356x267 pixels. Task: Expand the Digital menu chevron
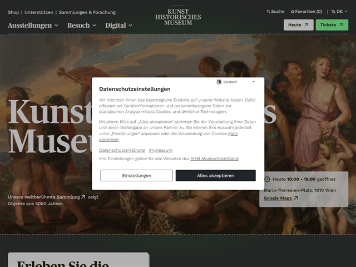tap(130, 26)
